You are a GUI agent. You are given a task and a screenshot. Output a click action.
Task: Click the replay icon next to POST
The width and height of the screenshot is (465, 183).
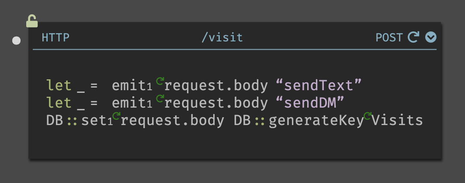pyautogui.click(x=413, y=37)
